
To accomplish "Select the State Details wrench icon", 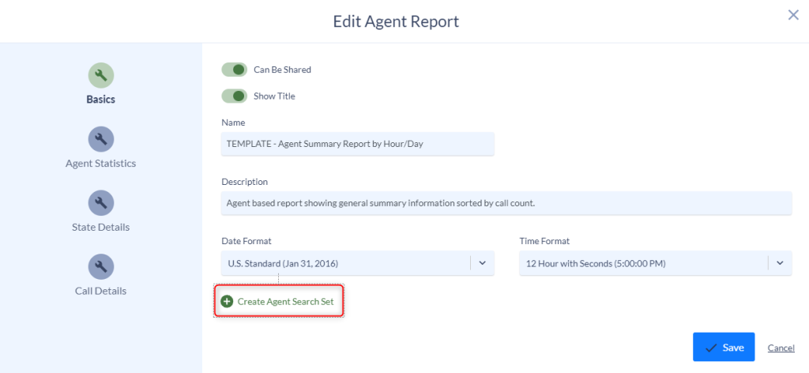I will tap(100, 203).
